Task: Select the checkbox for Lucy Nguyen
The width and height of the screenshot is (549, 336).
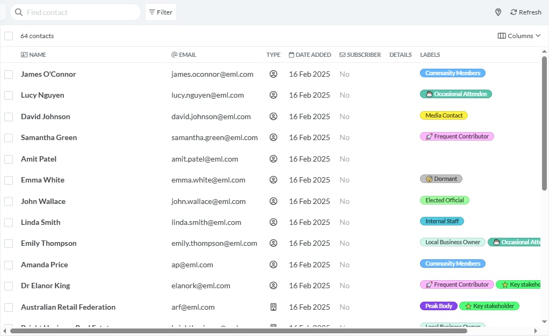Action: 9,96
